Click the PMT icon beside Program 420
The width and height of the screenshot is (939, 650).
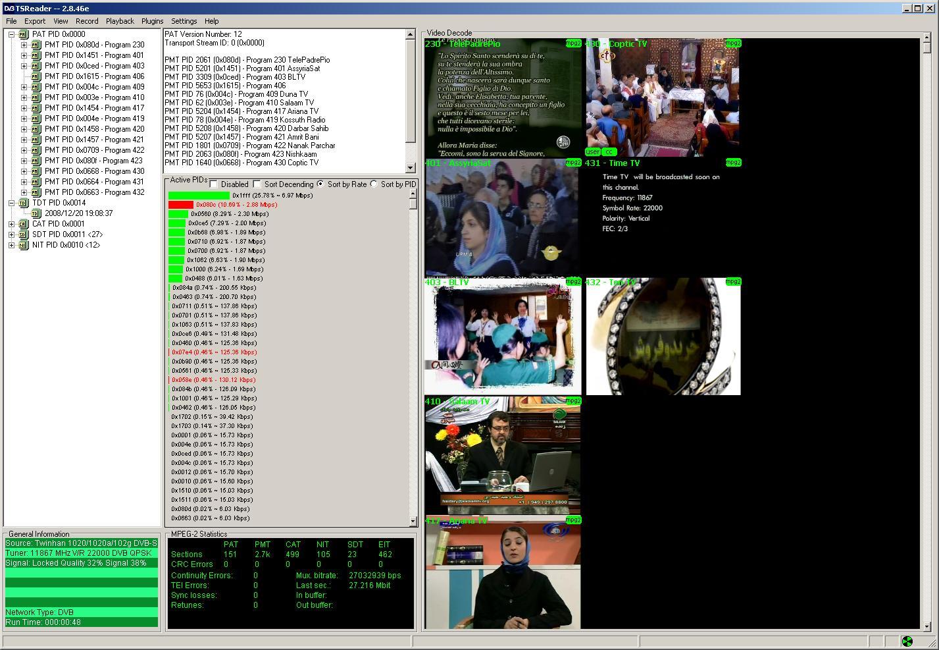pyautogui.click(x=36, y=129)
